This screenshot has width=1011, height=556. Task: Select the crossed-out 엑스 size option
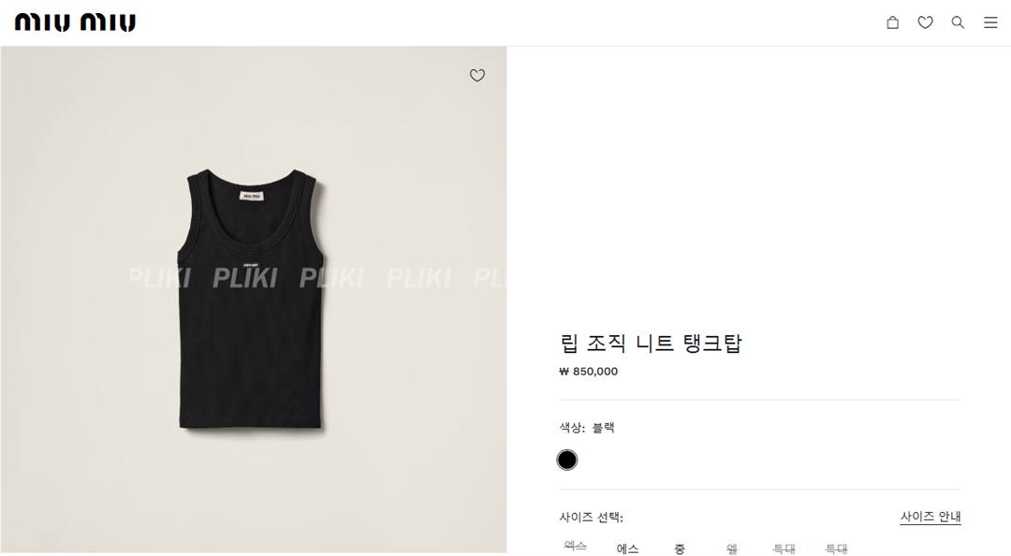pos(575,547)
